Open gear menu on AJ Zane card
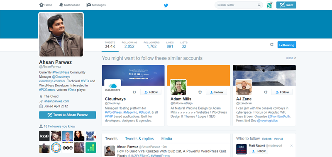Image resolution: width=332 pixels, height=157 pixels. pos(266,92)
